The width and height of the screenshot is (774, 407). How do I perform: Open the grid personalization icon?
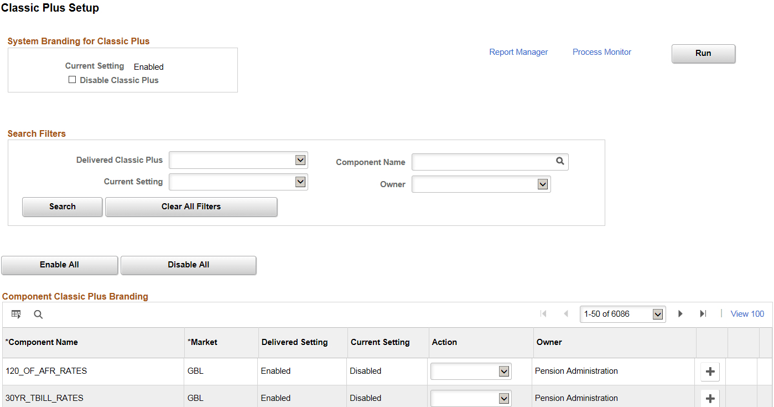tap(16, 314)
